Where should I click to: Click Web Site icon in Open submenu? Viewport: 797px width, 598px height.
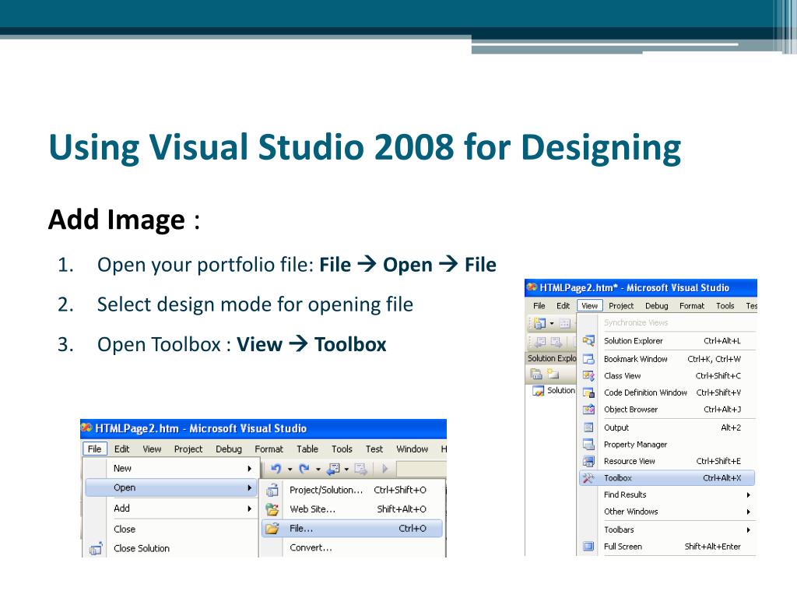272,509
